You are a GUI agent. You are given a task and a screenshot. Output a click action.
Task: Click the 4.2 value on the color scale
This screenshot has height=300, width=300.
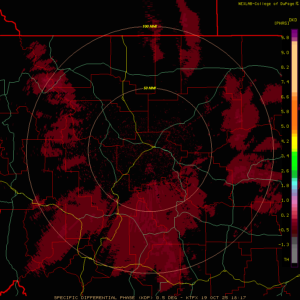tap(285, 141)
